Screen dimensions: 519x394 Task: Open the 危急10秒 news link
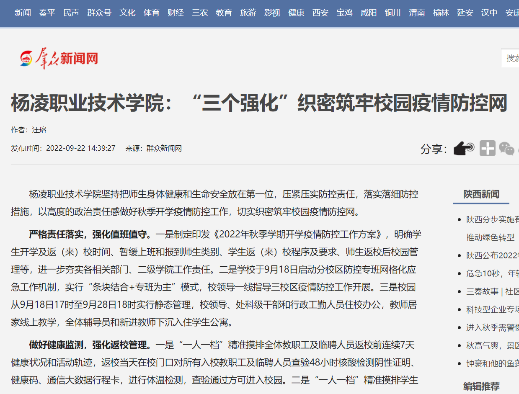click(x=492, y=273)
